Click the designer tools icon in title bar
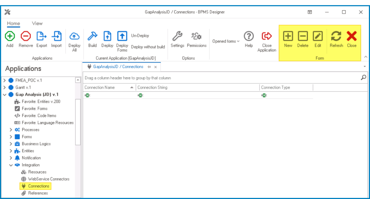 [7, 12]
